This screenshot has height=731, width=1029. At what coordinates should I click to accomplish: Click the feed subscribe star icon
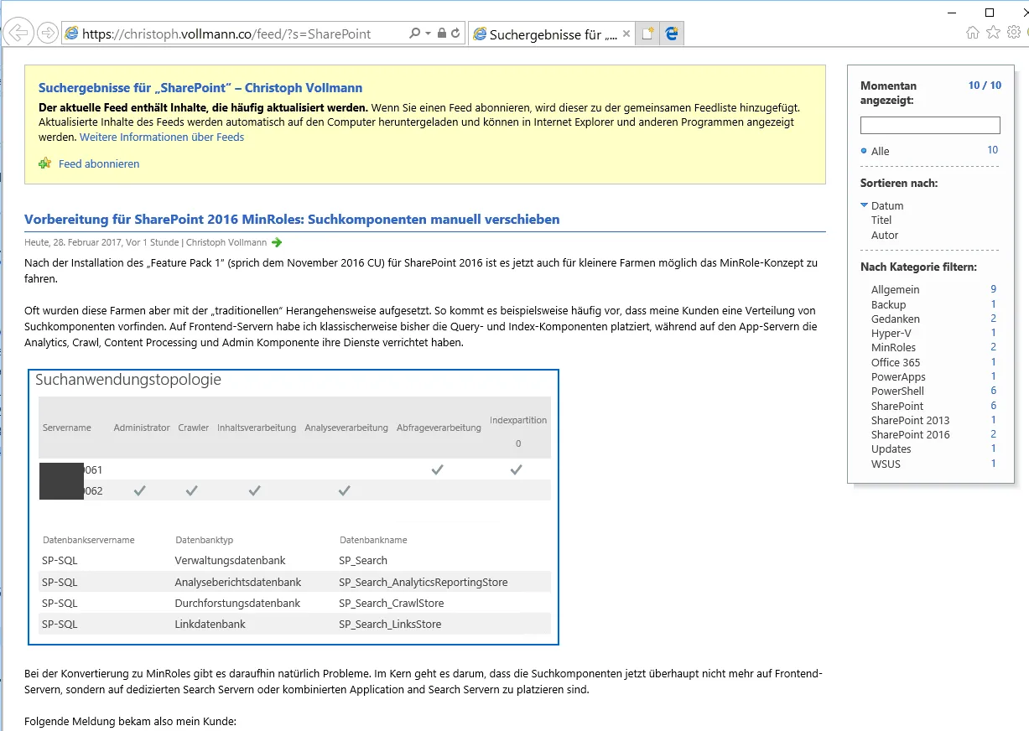pyautogui.click(x=45, y=163)
